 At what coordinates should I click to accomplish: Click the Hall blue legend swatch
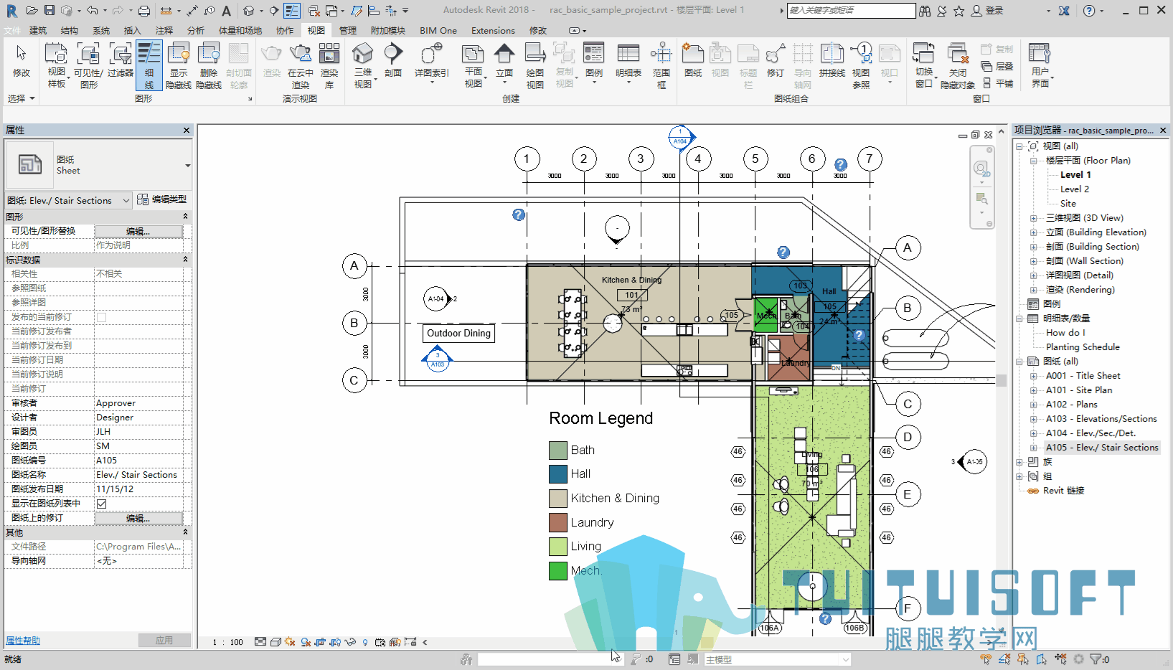tap(558, 474)
